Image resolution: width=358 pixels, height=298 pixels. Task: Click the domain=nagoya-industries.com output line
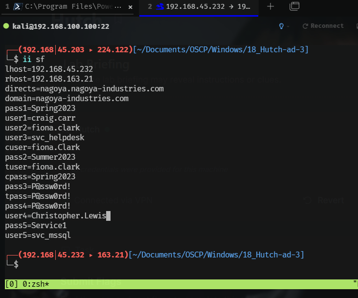[67, 99]
